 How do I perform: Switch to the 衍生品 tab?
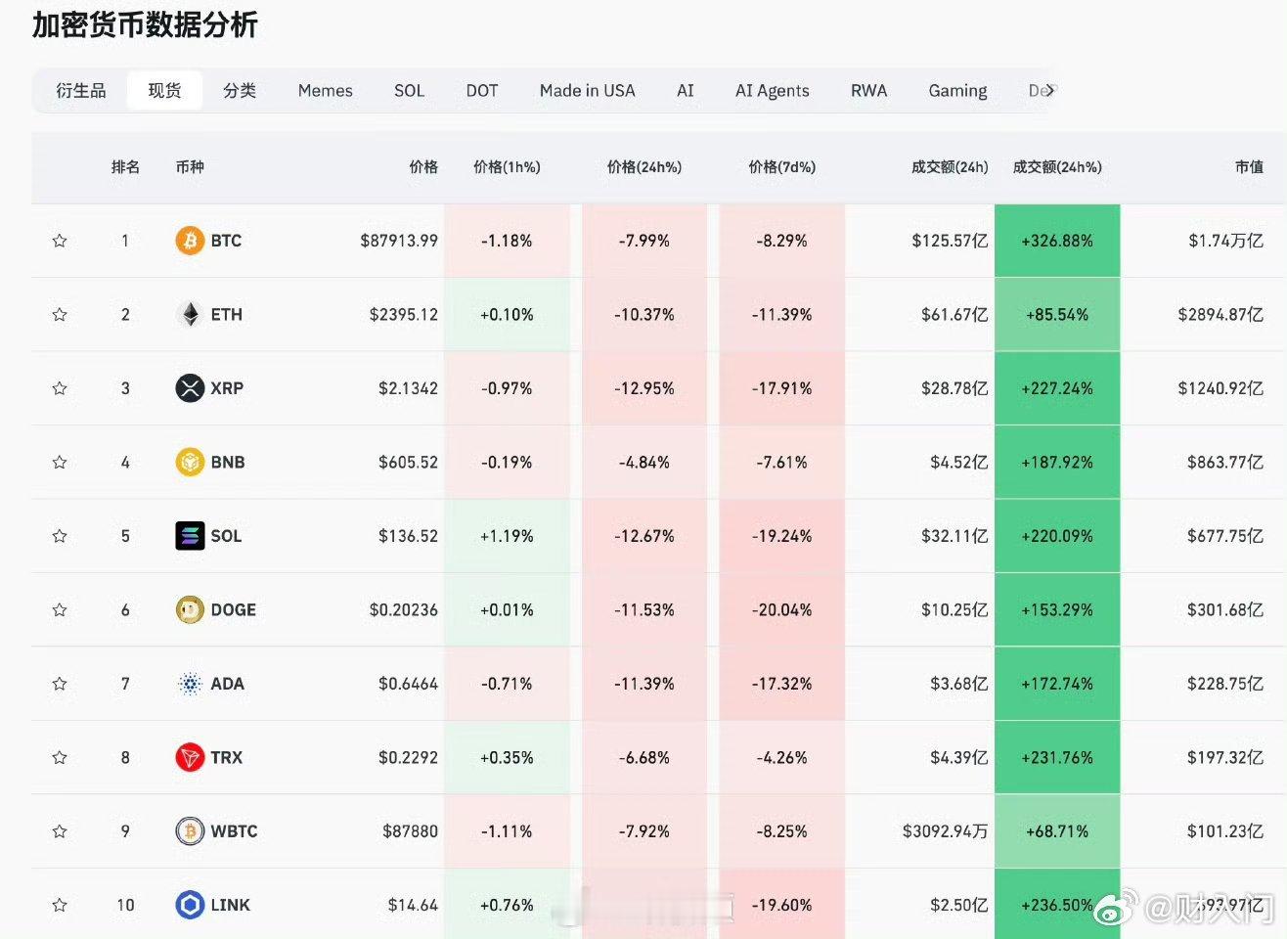point(81,91)
